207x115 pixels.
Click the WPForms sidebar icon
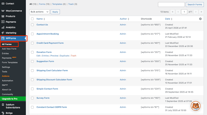tap(3, 38)
